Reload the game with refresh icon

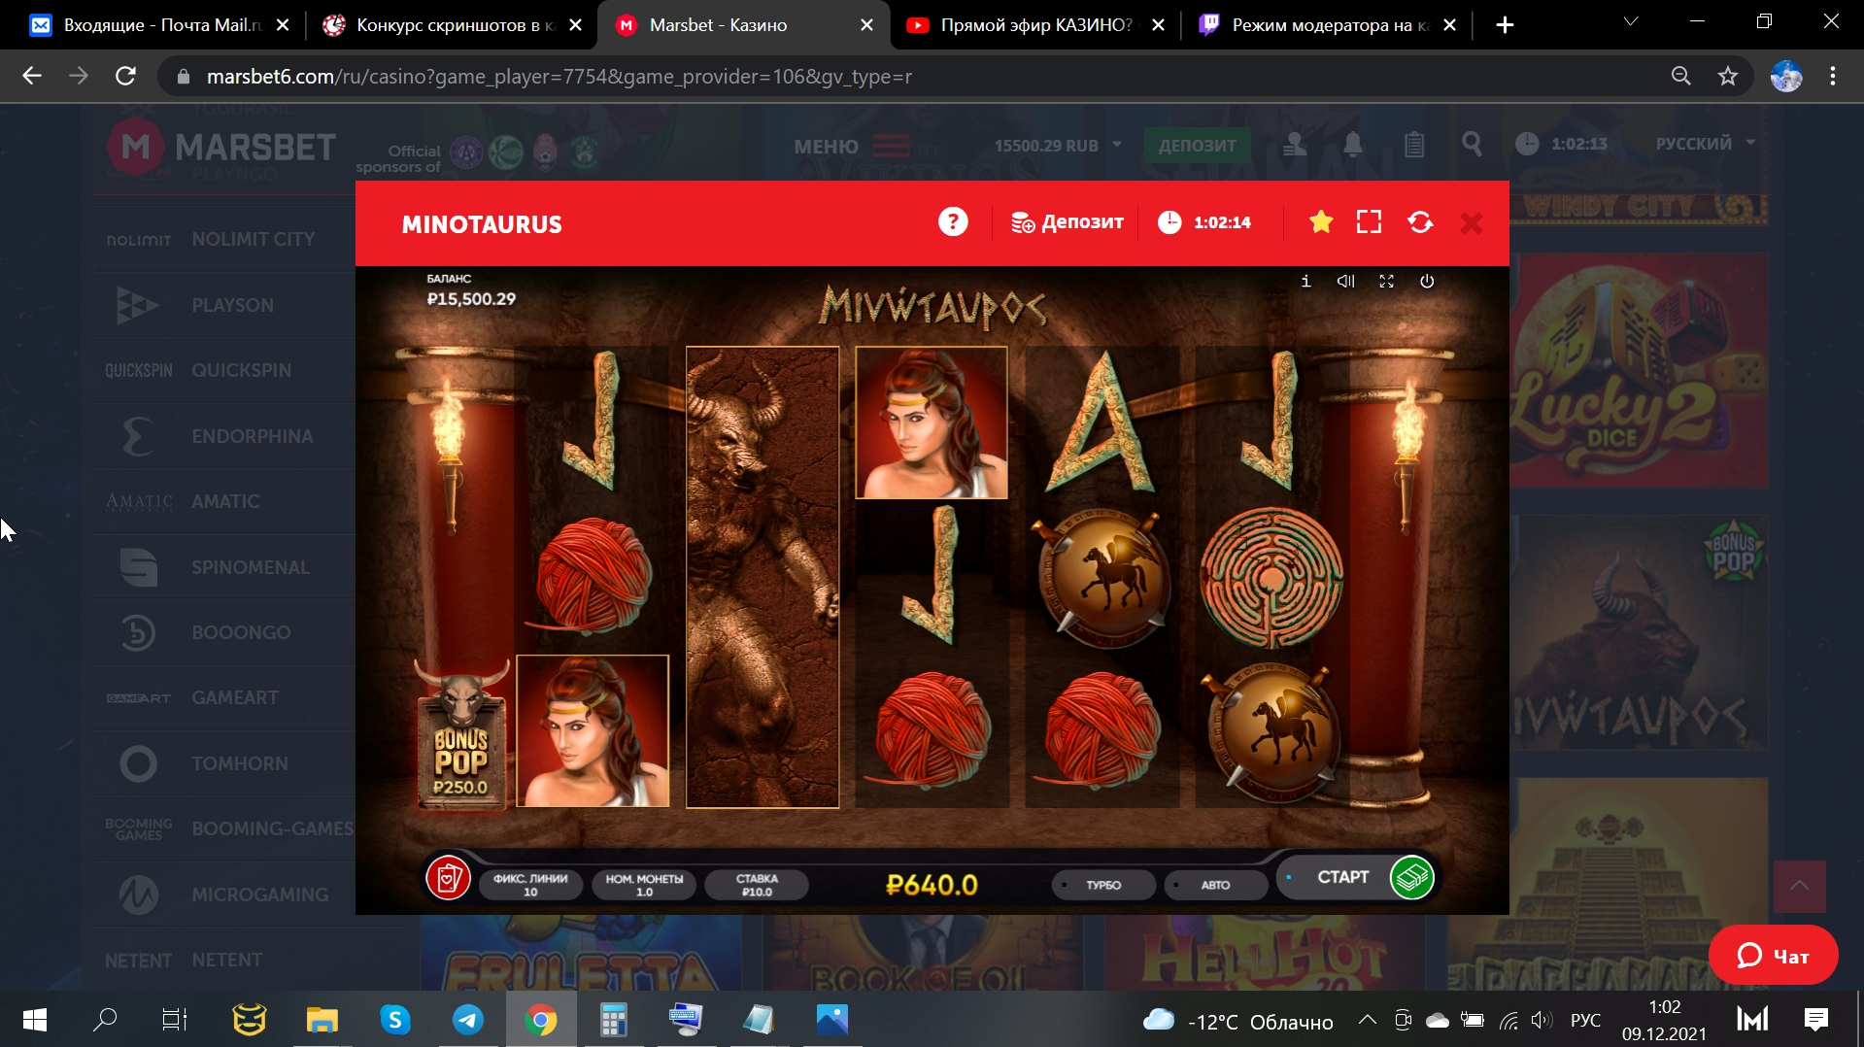1420,222
